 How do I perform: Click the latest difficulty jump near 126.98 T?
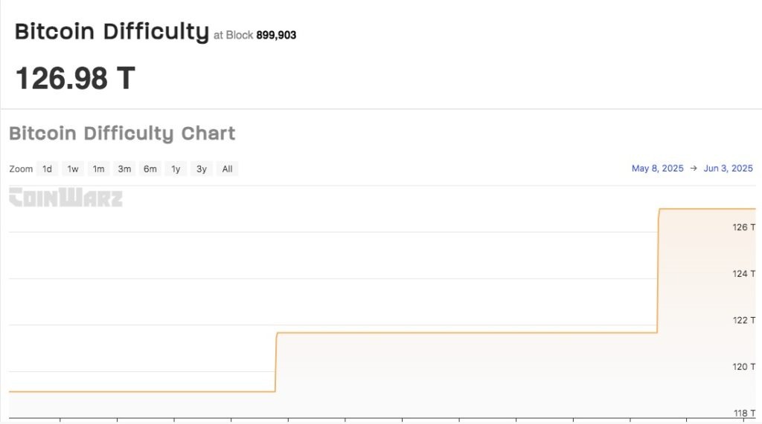point(658,271)
